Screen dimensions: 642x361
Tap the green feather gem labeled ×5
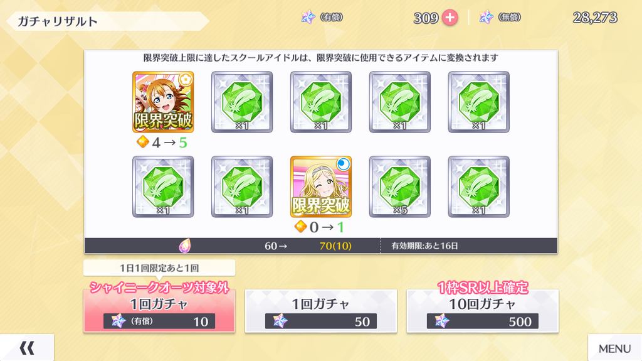point(399,186)
